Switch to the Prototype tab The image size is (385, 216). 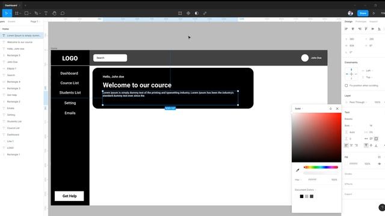(361, 22)
